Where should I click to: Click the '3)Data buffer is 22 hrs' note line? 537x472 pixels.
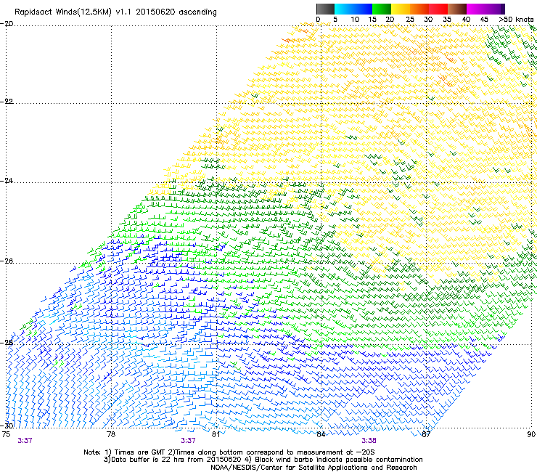click(x=263, y=460)
